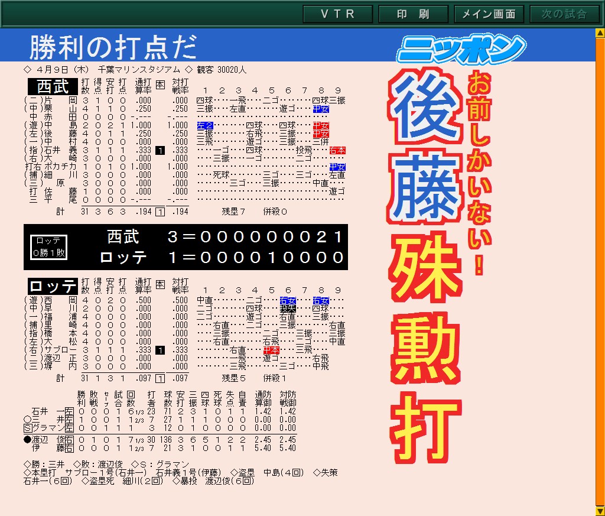Select ロッテ team header label
Image resolution: width=605 pixels, height=516 pixels.
pos(53,286)
